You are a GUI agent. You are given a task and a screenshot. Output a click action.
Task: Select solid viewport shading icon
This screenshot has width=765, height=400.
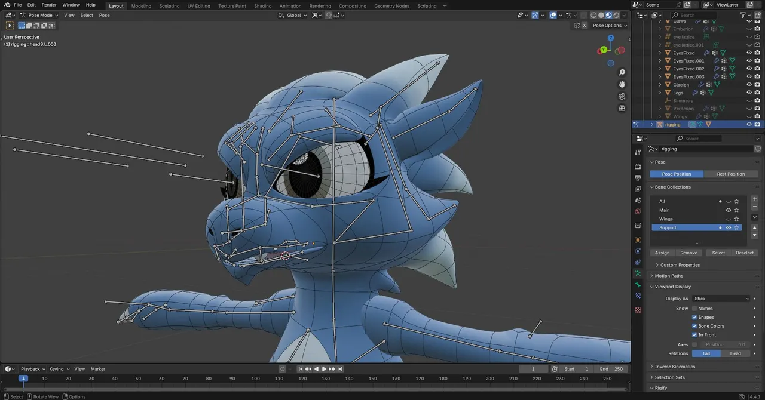pos(601,15)
